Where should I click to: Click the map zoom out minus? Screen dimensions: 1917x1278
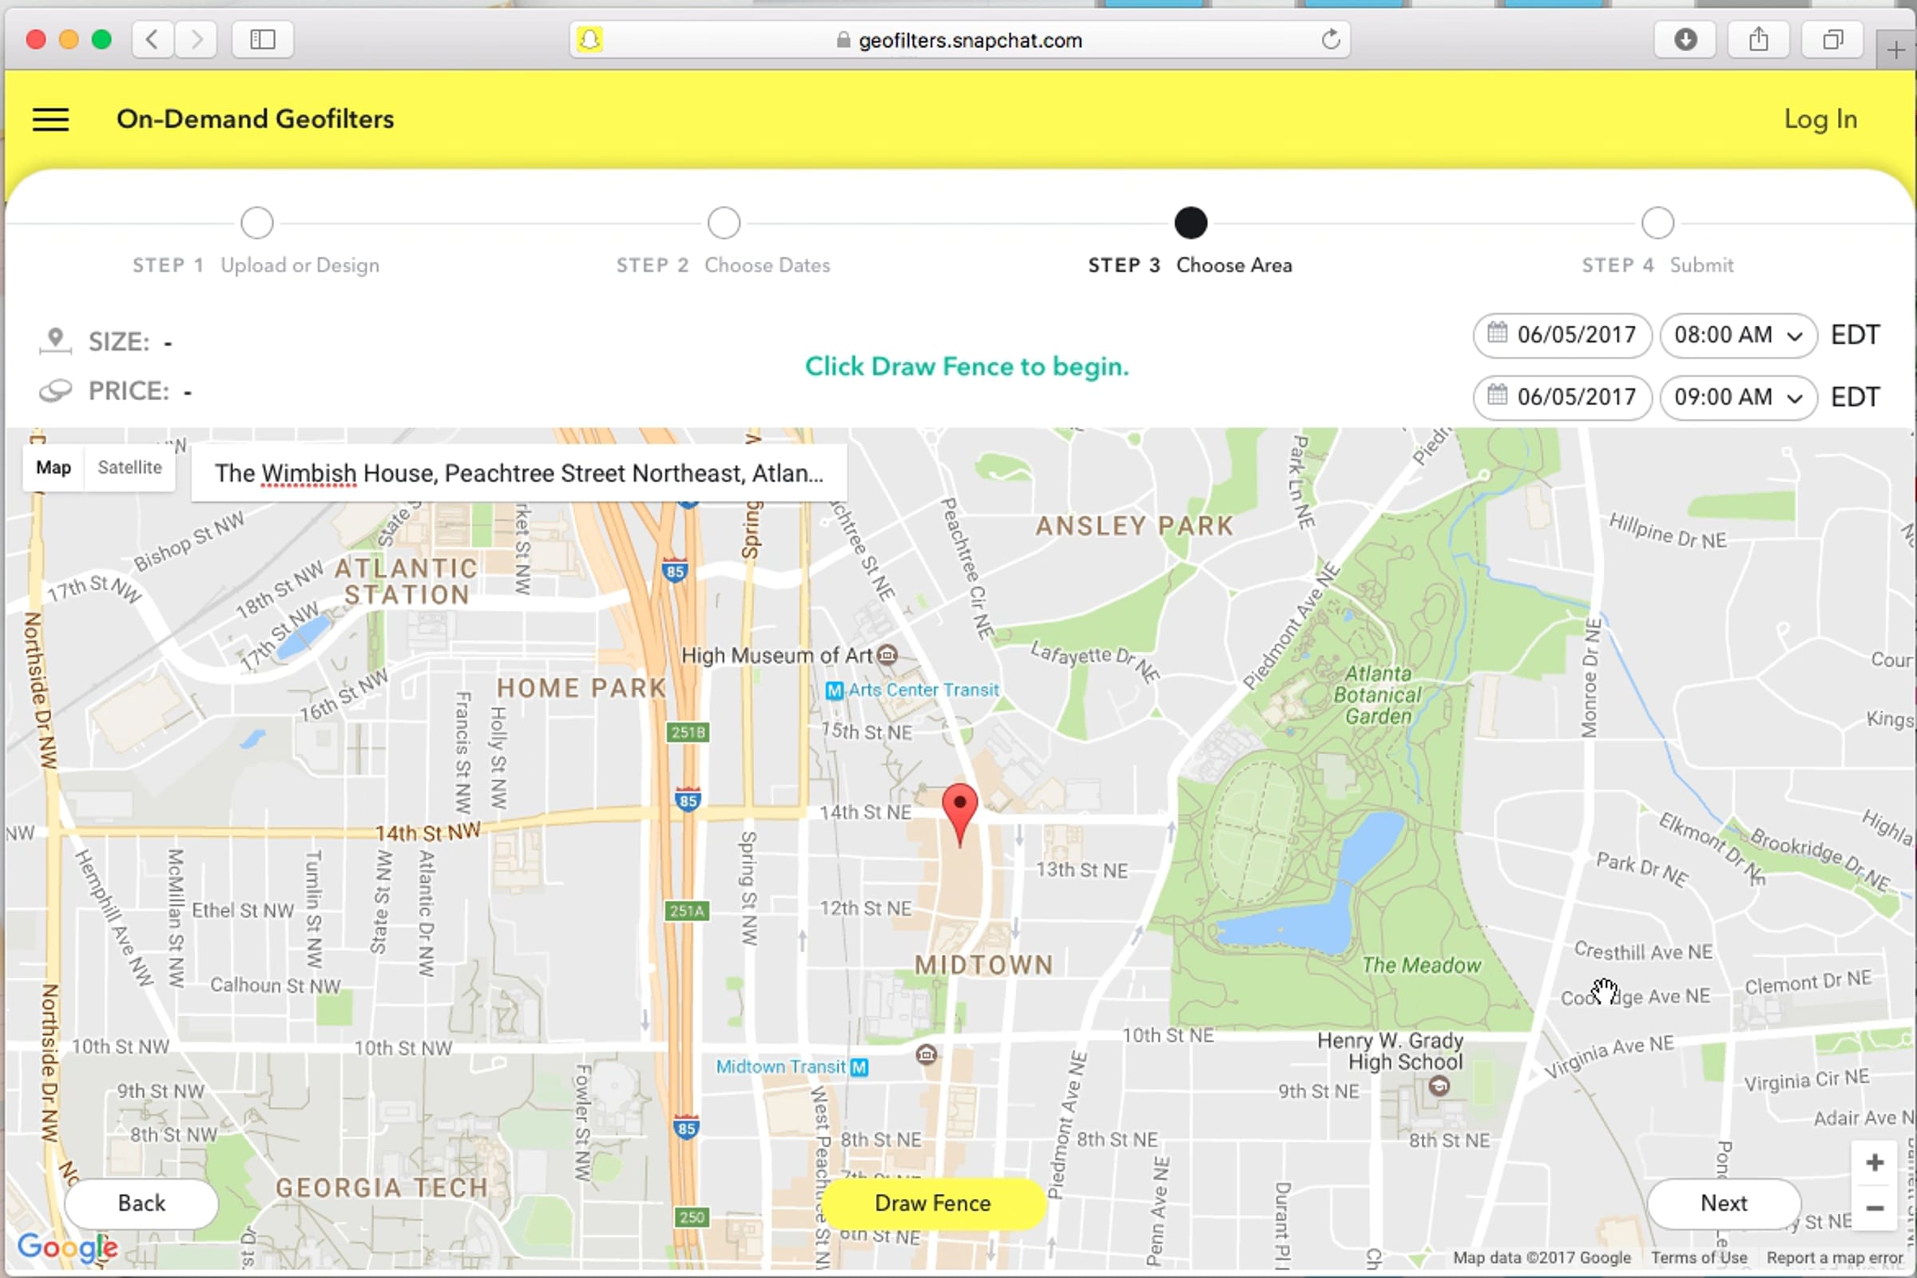point(1875,1208)
